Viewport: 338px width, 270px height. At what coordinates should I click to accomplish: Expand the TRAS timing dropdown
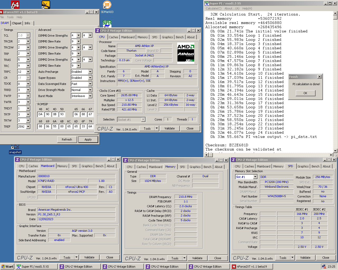coord(28,60)
